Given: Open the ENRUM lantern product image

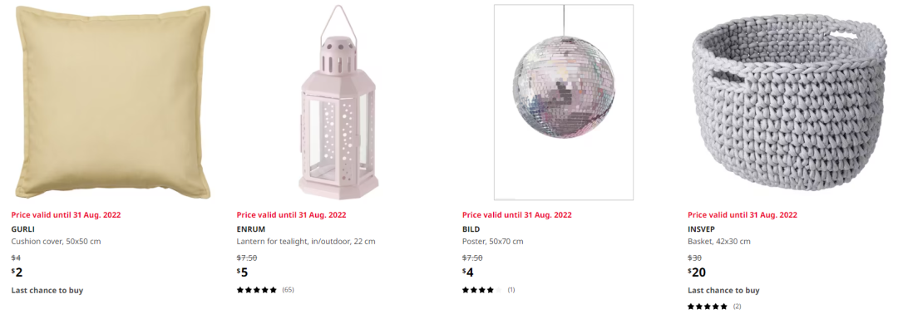Looking at the screenshot, I should 338,102.
